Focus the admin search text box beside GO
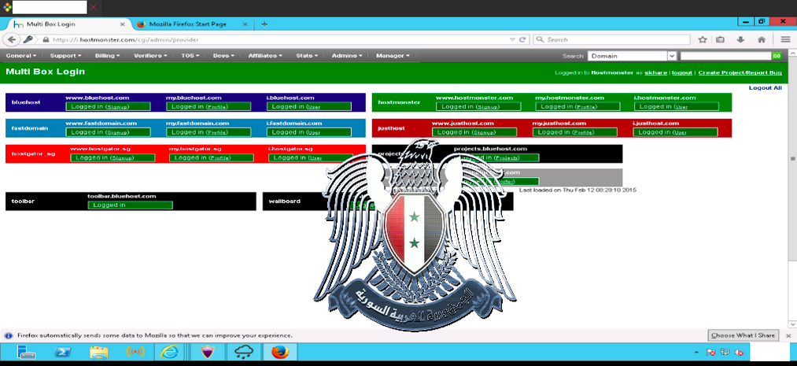 [726, 56]
